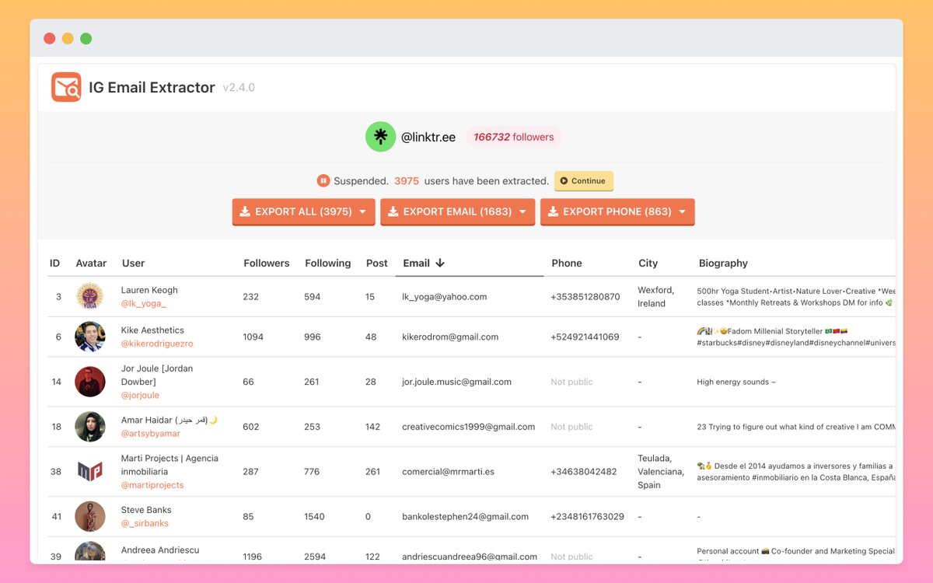
Task: Click the linktr.ee green profile avatar
Action: click(x=380, y=137)
